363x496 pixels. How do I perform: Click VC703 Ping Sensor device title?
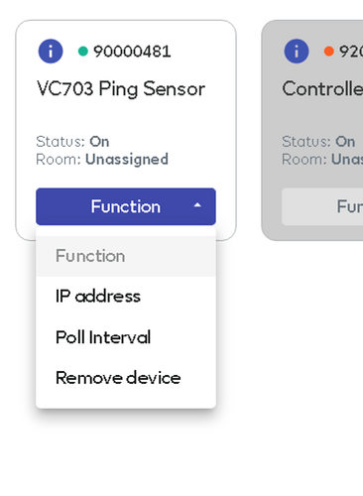pyautogui.click(x=121, y=89)
